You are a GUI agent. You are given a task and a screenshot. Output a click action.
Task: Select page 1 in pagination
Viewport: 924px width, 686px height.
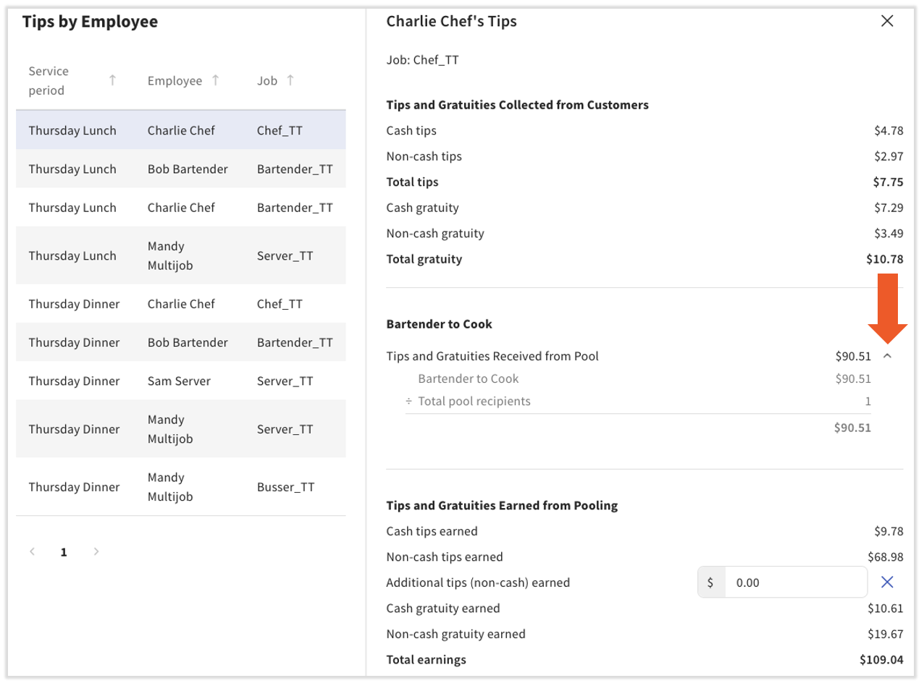64,552
